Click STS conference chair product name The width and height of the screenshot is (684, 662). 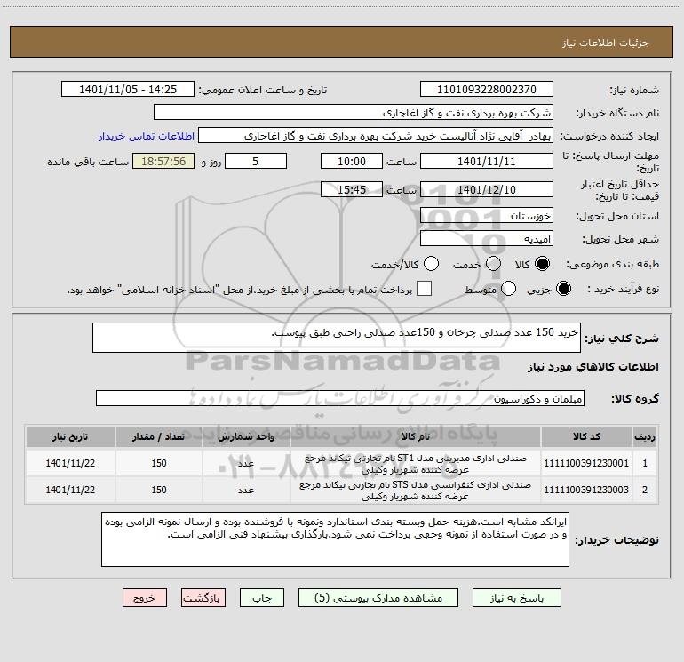pos(416,491)
